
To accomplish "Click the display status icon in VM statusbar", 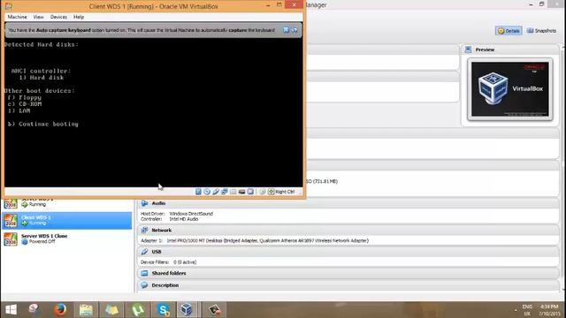I will [241, 192].
